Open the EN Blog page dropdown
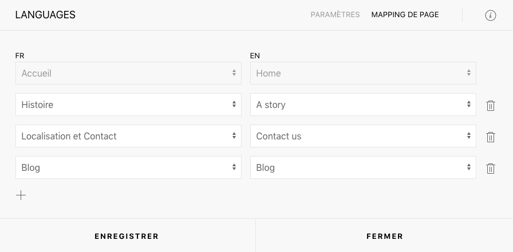 363,167
